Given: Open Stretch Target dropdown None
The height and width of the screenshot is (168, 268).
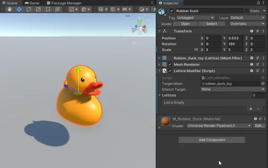Looking at the screenshot, I should pyautogui.click(x=233, y=89).
